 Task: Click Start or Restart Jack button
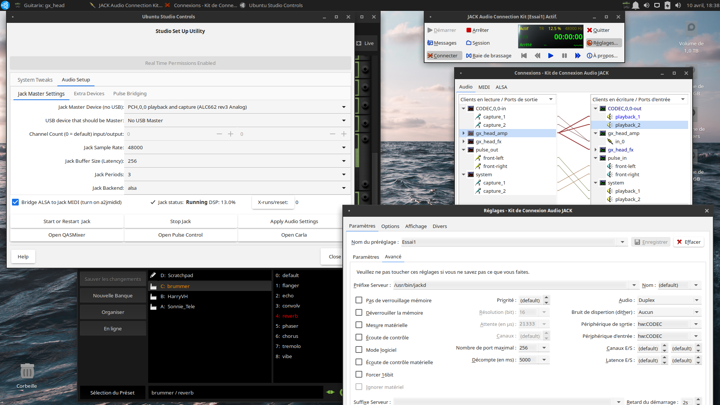[67, 221]
